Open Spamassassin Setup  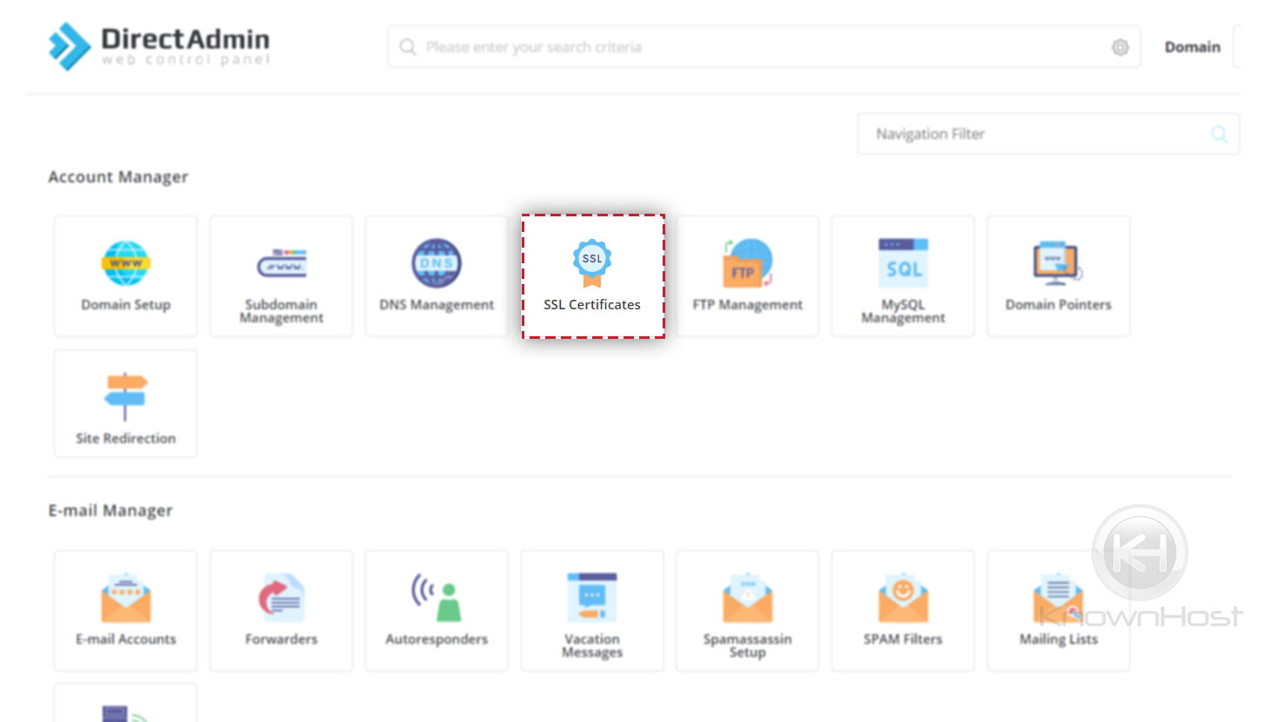[747, 609]
